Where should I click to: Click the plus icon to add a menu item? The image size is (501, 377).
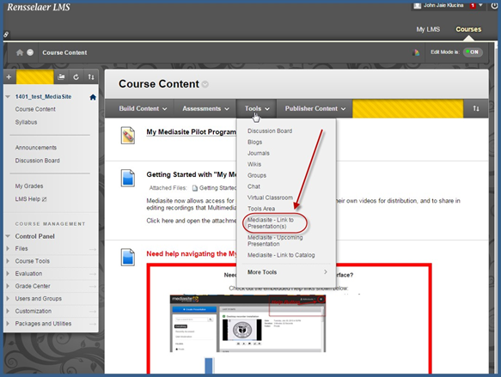tap(9, 77)
